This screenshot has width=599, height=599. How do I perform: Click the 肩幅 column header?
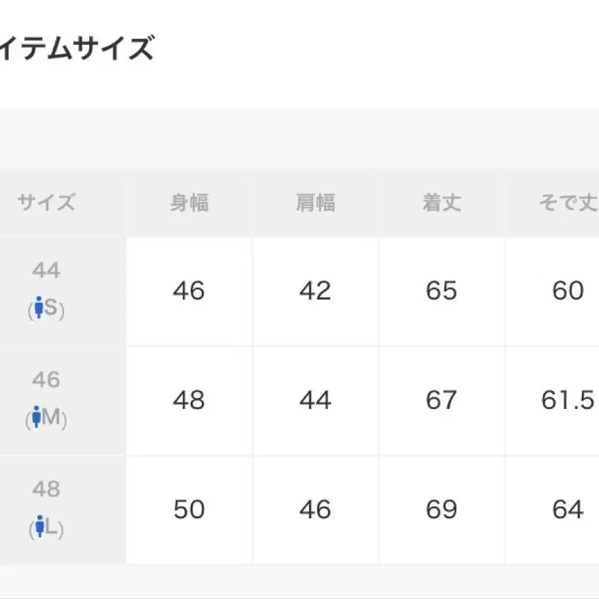click(316, 203)
